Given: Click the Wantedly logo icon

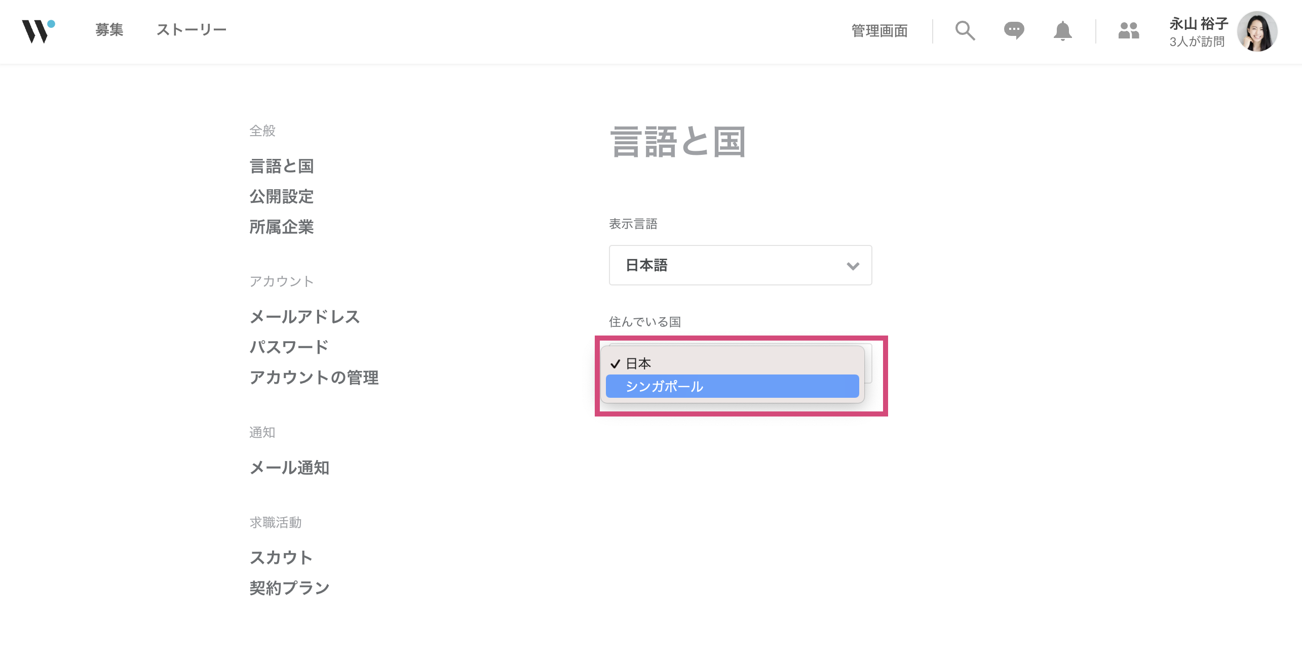Looking at the screenshot, I should [38, 31].
